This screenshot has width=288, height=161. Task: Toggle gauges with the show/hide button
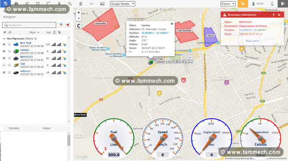(x=80, y=115)
